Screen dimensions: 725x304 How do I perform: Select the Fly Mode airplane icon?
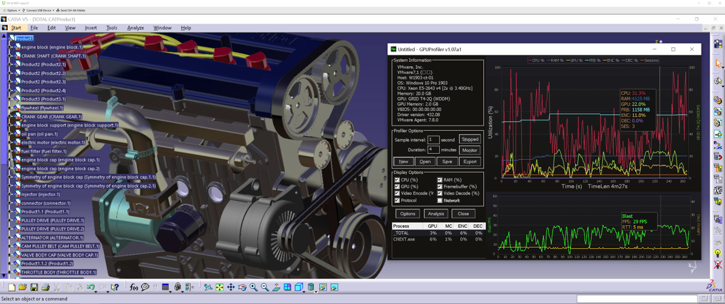coord(208,288)
